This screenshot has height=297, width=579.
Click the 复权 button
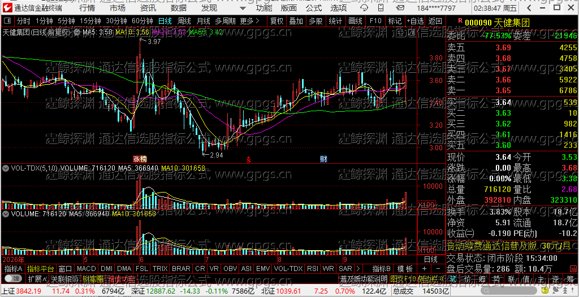click(x=277, y=21)
